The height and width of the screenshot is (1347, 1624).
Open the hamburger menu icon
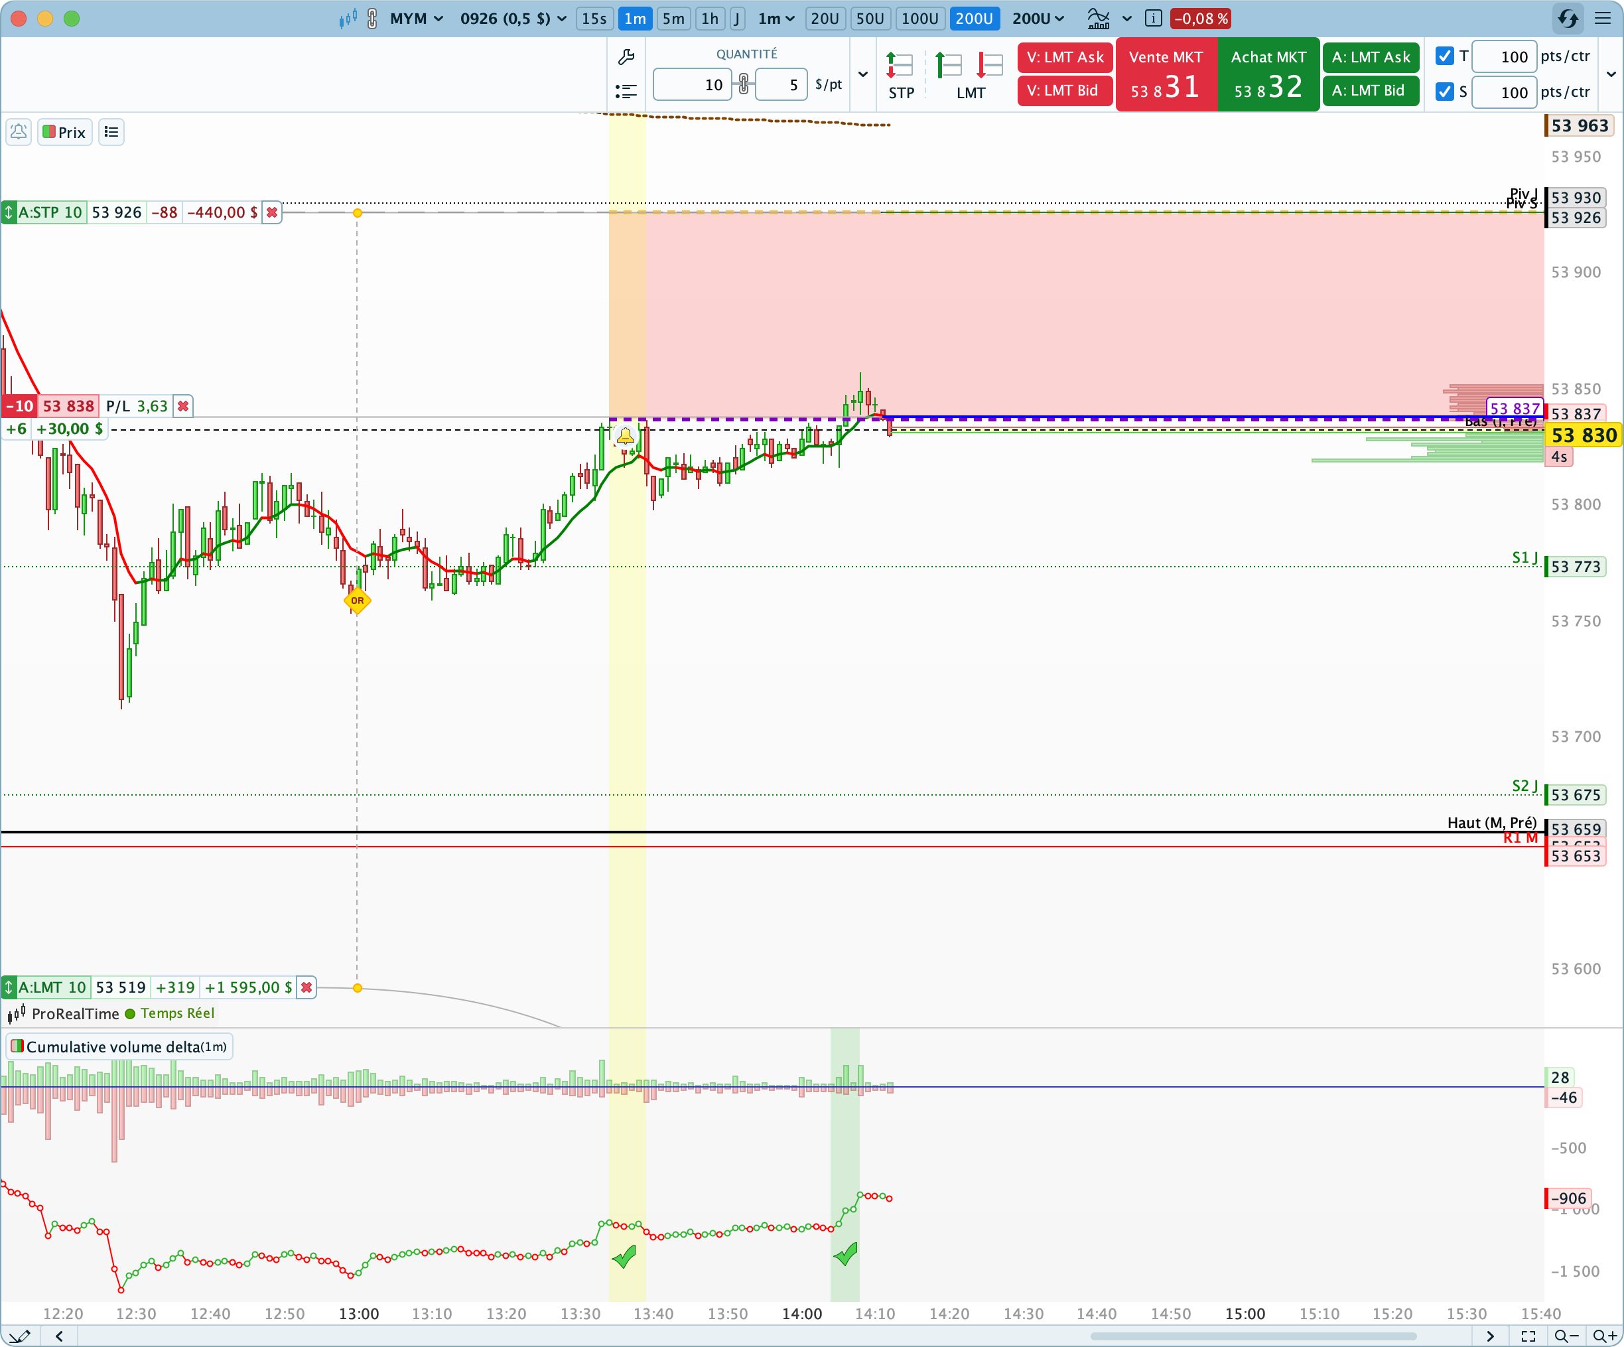(1602, 19)
